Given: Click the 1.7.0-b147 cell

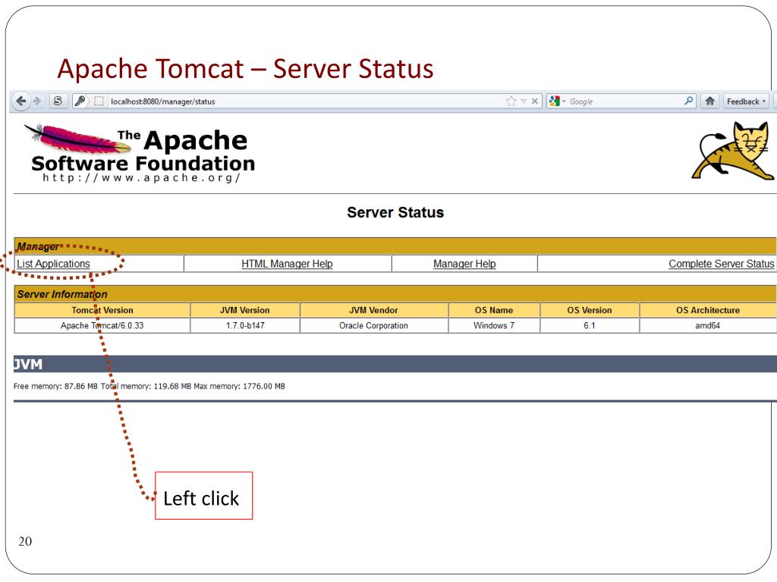Looking at the screenshot, I should (245, 326).
